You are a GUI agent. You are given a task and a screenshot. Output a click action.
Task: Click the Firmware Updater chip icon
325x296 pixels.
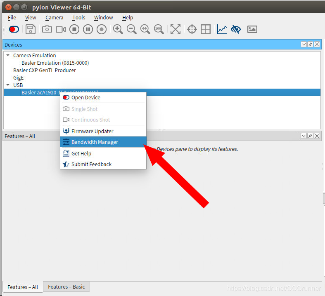tap(66, 131)
